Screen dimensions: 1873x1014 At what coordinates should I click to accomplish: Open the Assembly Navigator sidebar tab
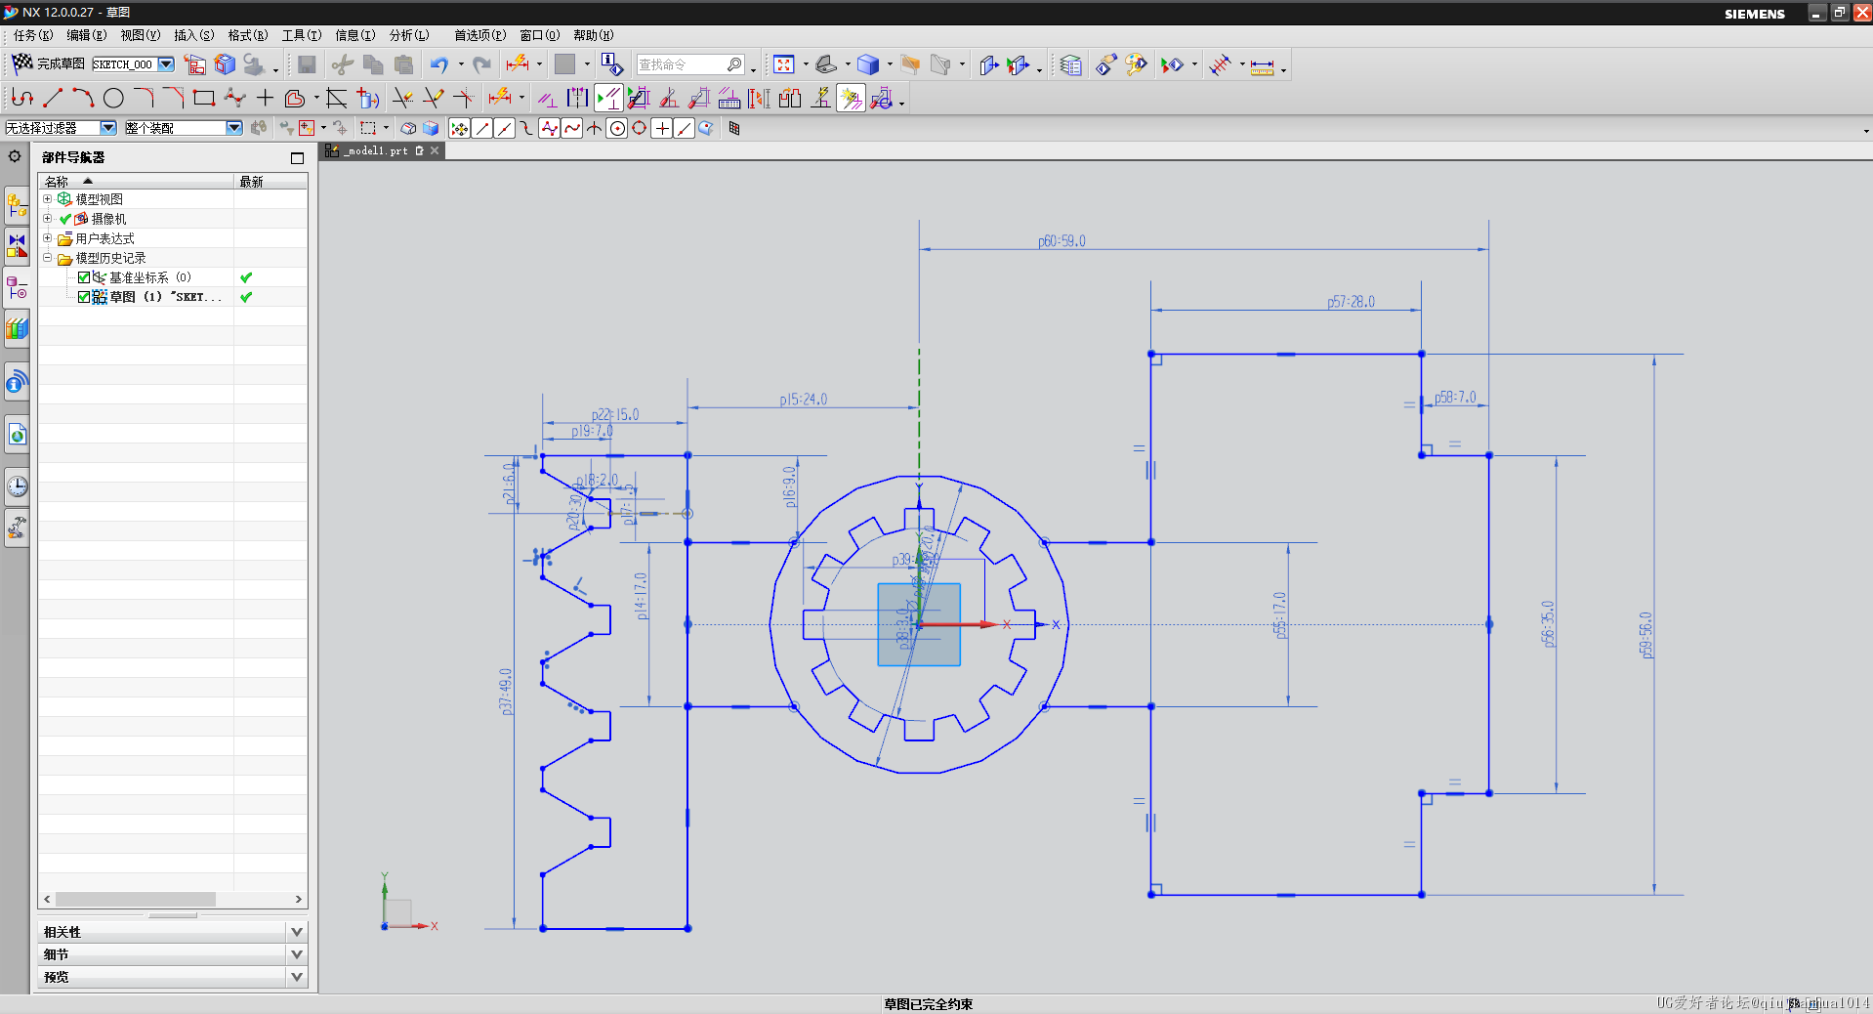coord(17,206)
